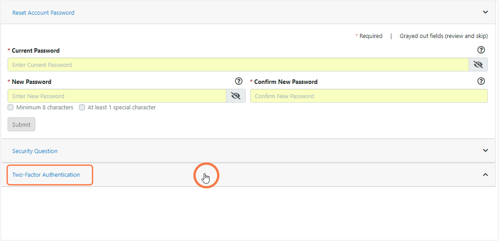Viewport: 499px width, 241px height.
Task: Open the Two-Factor Authentication section link
Action: point(46,175)
